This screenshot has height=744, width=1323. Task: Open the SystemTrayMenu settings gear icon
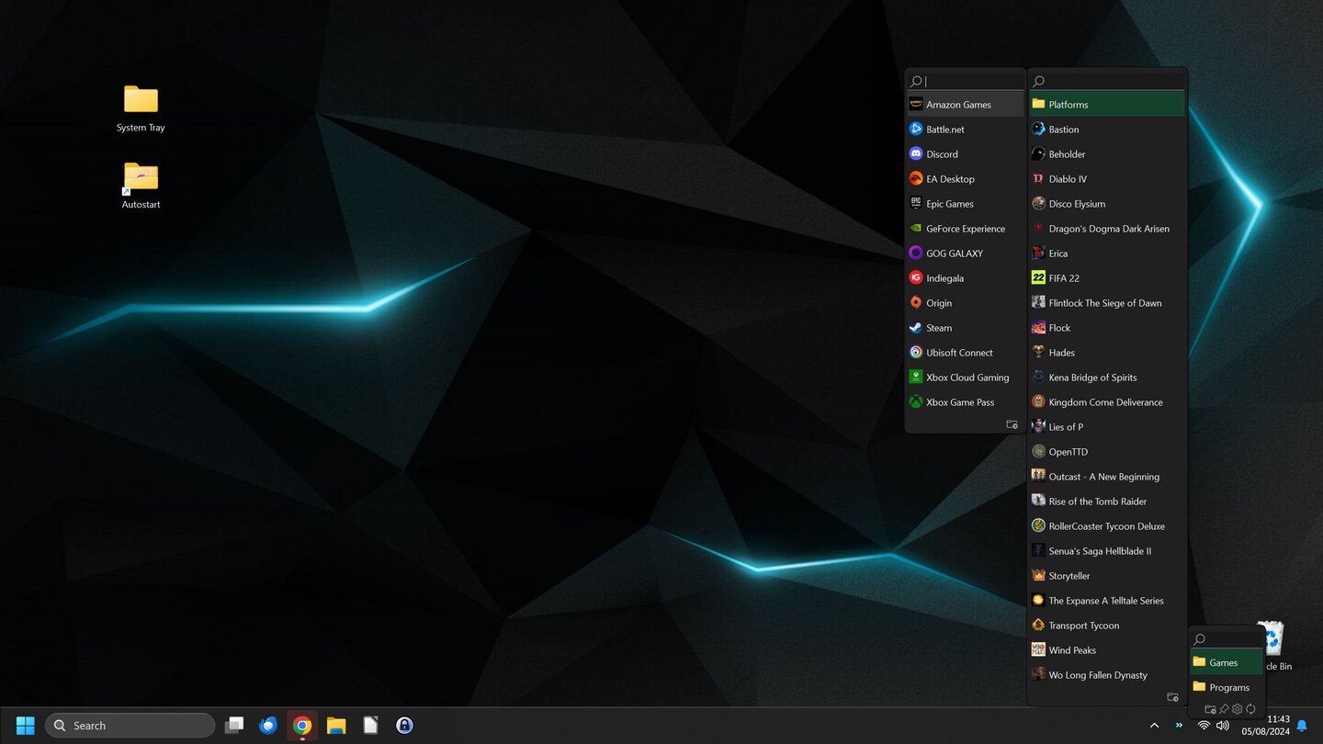click(1237, 709)
